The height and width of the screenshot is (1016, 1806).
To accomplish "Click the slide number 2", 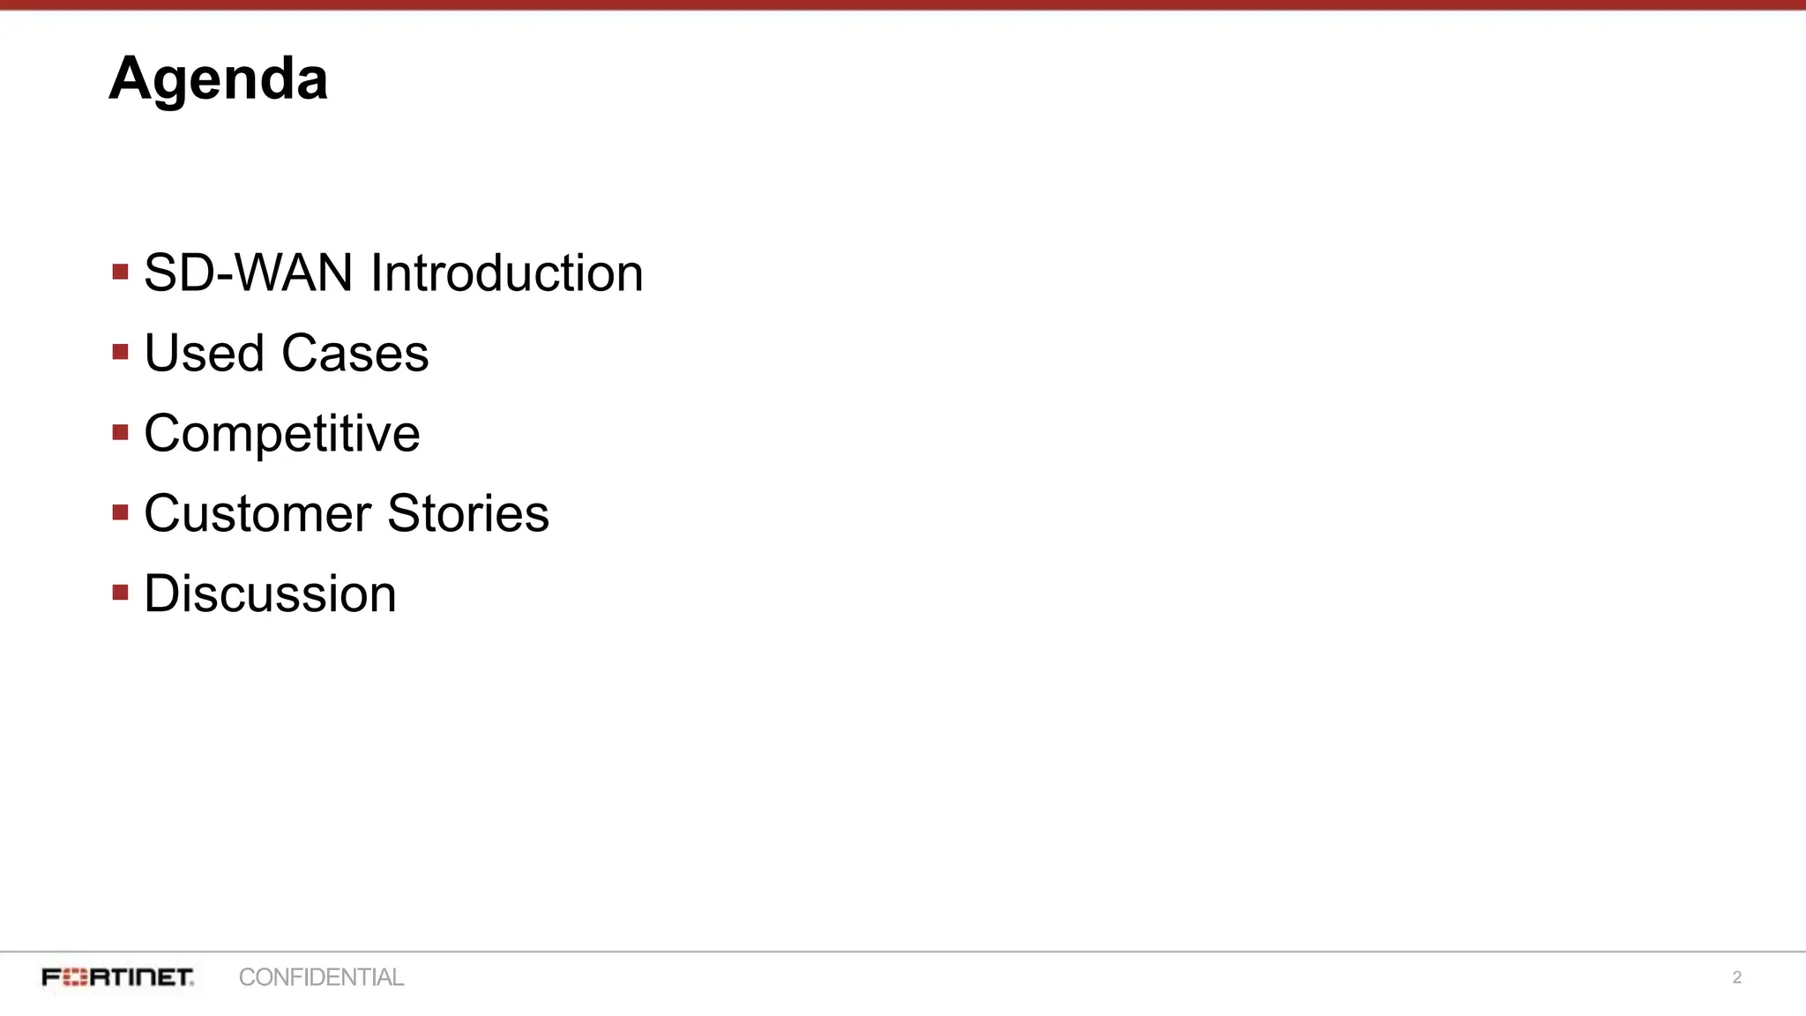I will coord(1736,977).
